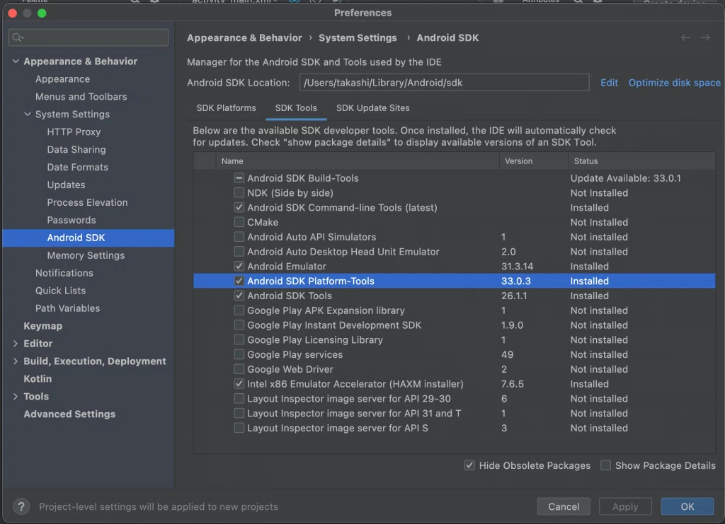Check the NDK (Side by side) checkbox
Viewport: 725px width, 524px height.
pyautogui.click(x=239, y=192)
